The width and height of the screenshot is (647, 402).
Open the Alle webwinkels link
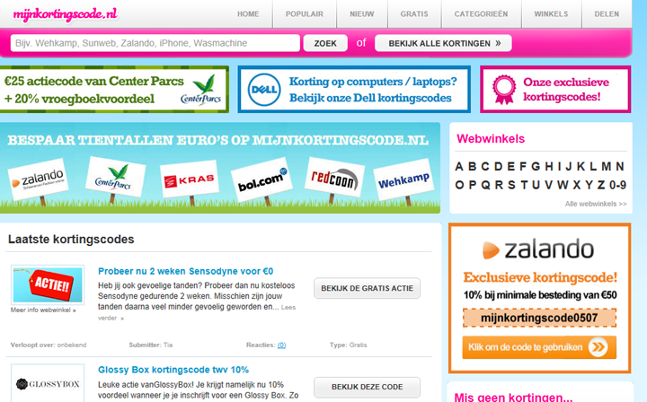[x=596, y=204]
